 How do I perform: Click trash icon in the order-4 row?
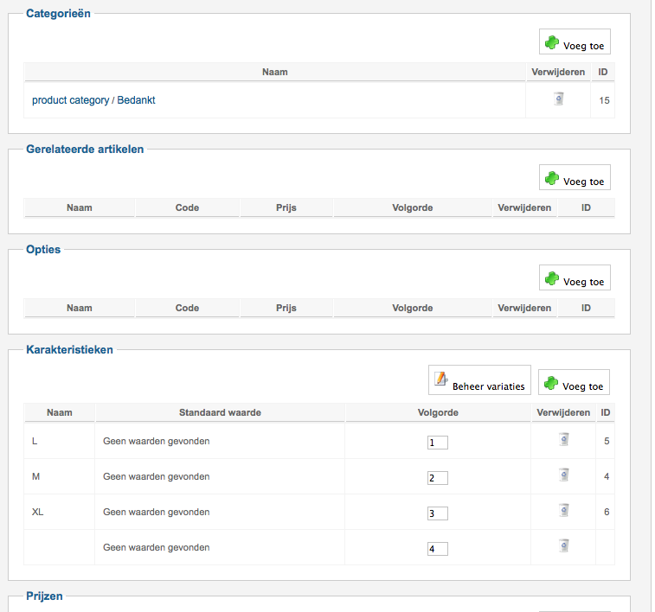[563, 545]
